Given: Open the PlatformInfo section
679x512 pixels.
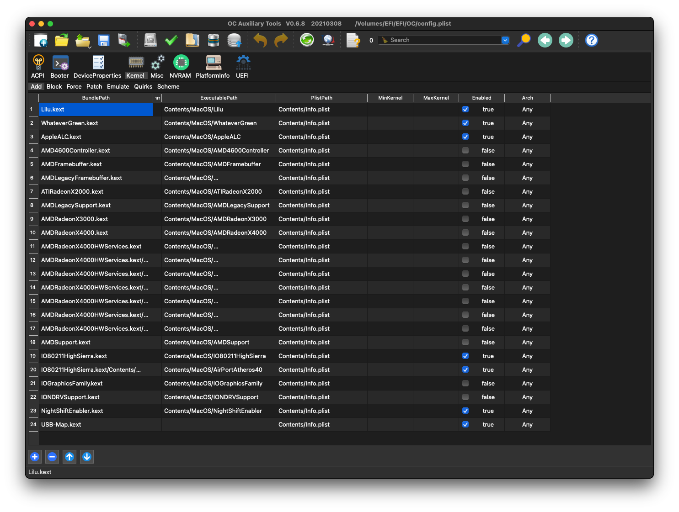Looking at the screenshot, I should pyautogui.click(x=213, y=67).
